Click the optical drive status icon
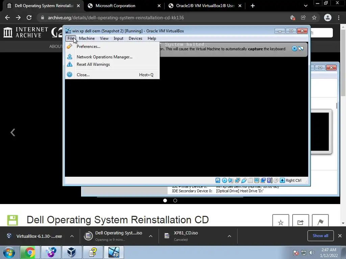The width and height of the screenshot is (346, 259). pyautogui.click(x=224, y=180)
